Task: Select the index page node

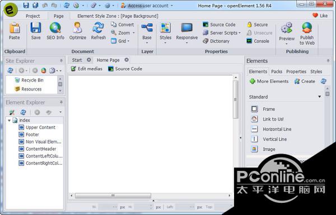Action: (21, 120)
